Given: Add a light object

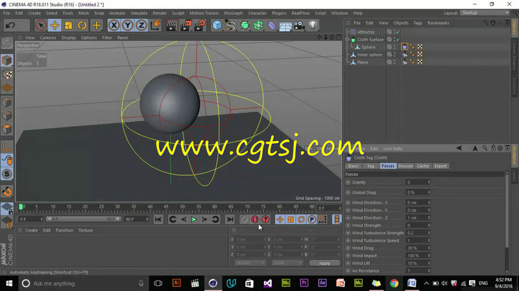Looking at the screenshot, I should click(x=313, y=25).
